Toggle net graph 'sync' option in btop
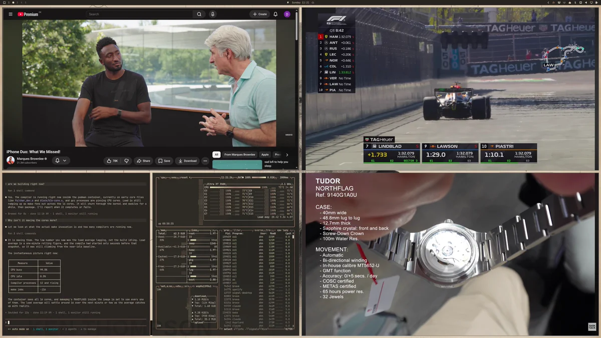The image size is (601, 338). [x=169, y=286]
